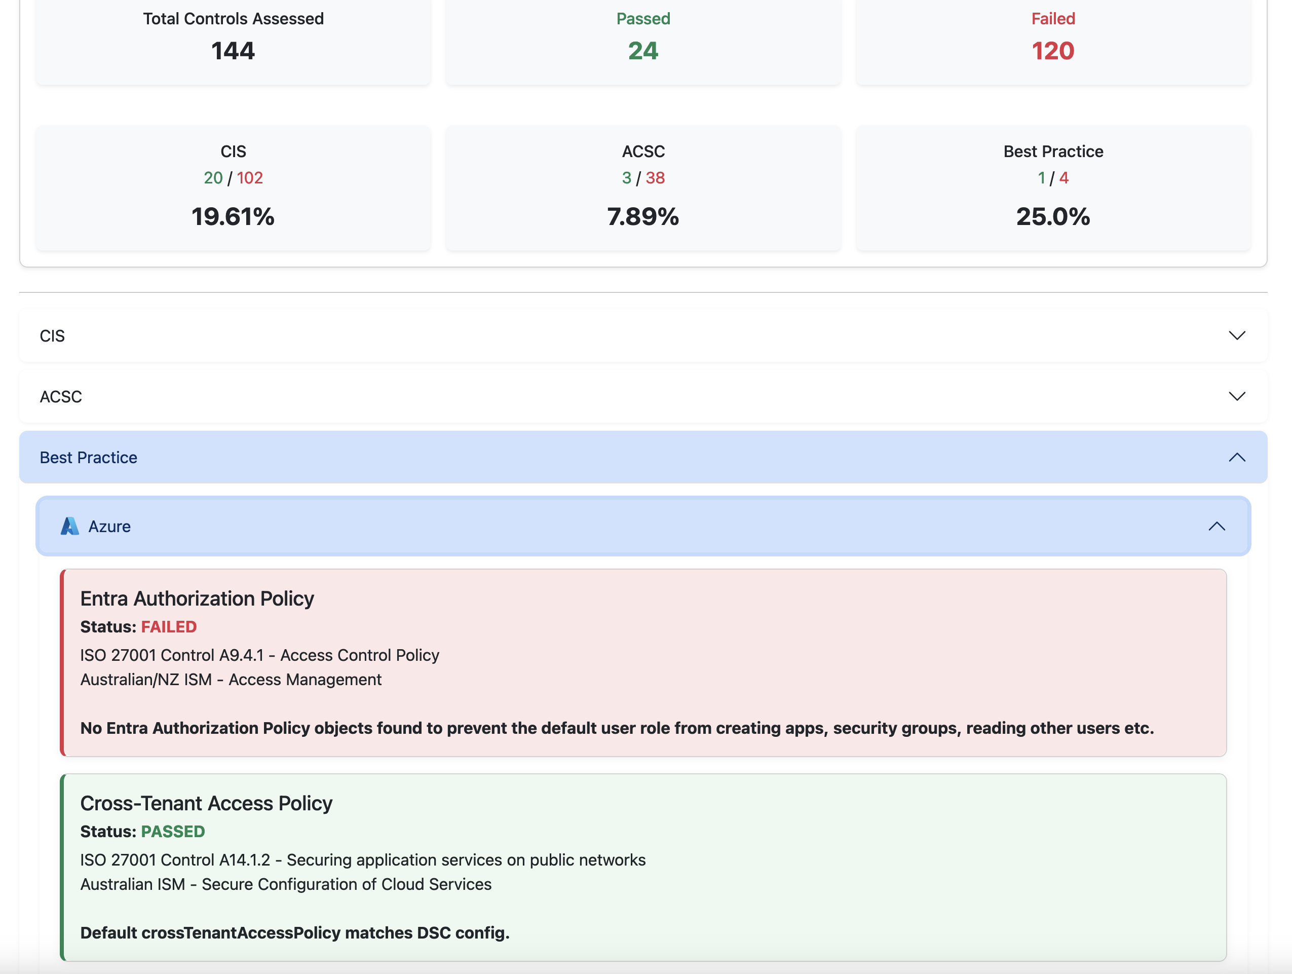The width and height of the screenshot is (1292, 974).
Task: Collapse the Azure subsection chevron
Action: (x=1216, y=527)
